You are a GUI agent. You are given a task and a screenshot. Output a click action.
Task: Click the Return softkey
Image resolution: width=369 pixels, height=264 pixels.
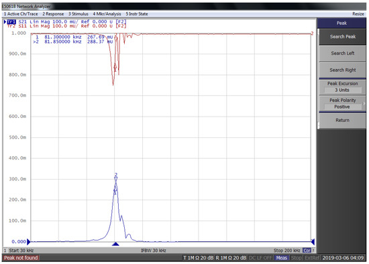342,120
